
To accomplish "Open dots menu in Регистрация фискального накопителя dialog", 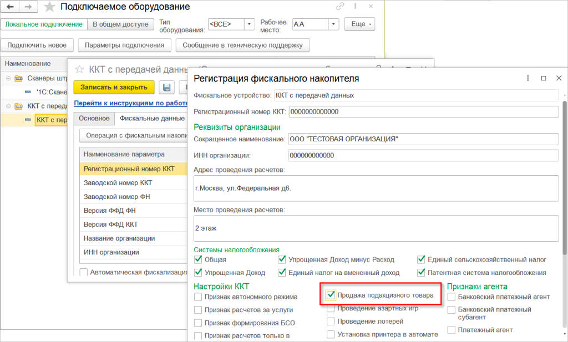I will click(x=528, y=78).
